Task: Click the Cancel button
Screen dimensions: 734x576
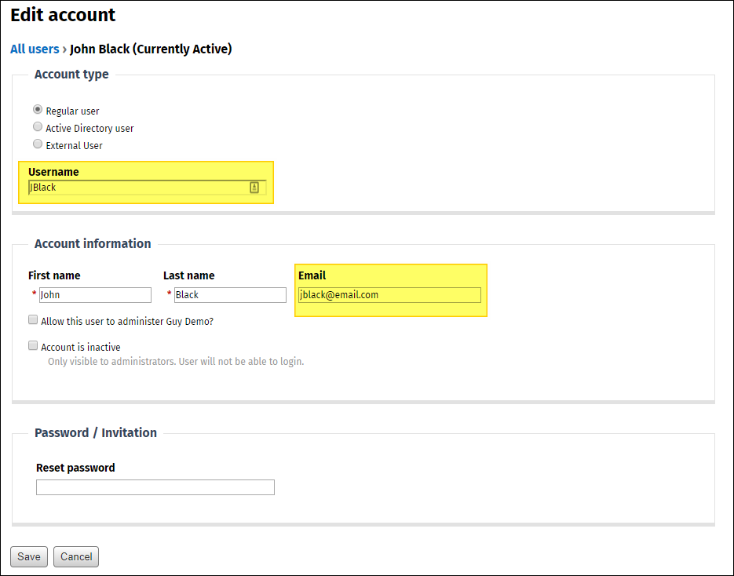Action: pyautogui.click(x=76, y=556)
